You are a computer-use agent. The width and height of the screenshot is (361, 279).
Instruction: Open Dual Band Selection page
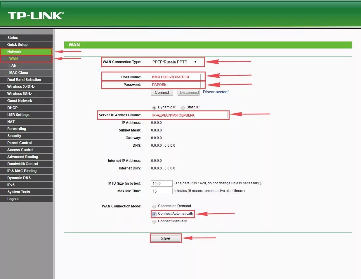tap(26, 80)
